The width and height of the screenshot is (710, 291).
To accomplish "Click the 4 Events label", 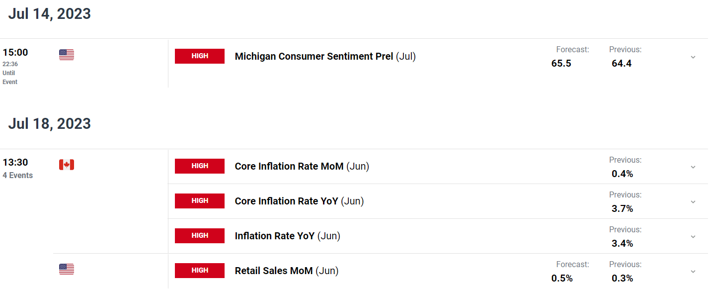I will [x=18, y=176].
